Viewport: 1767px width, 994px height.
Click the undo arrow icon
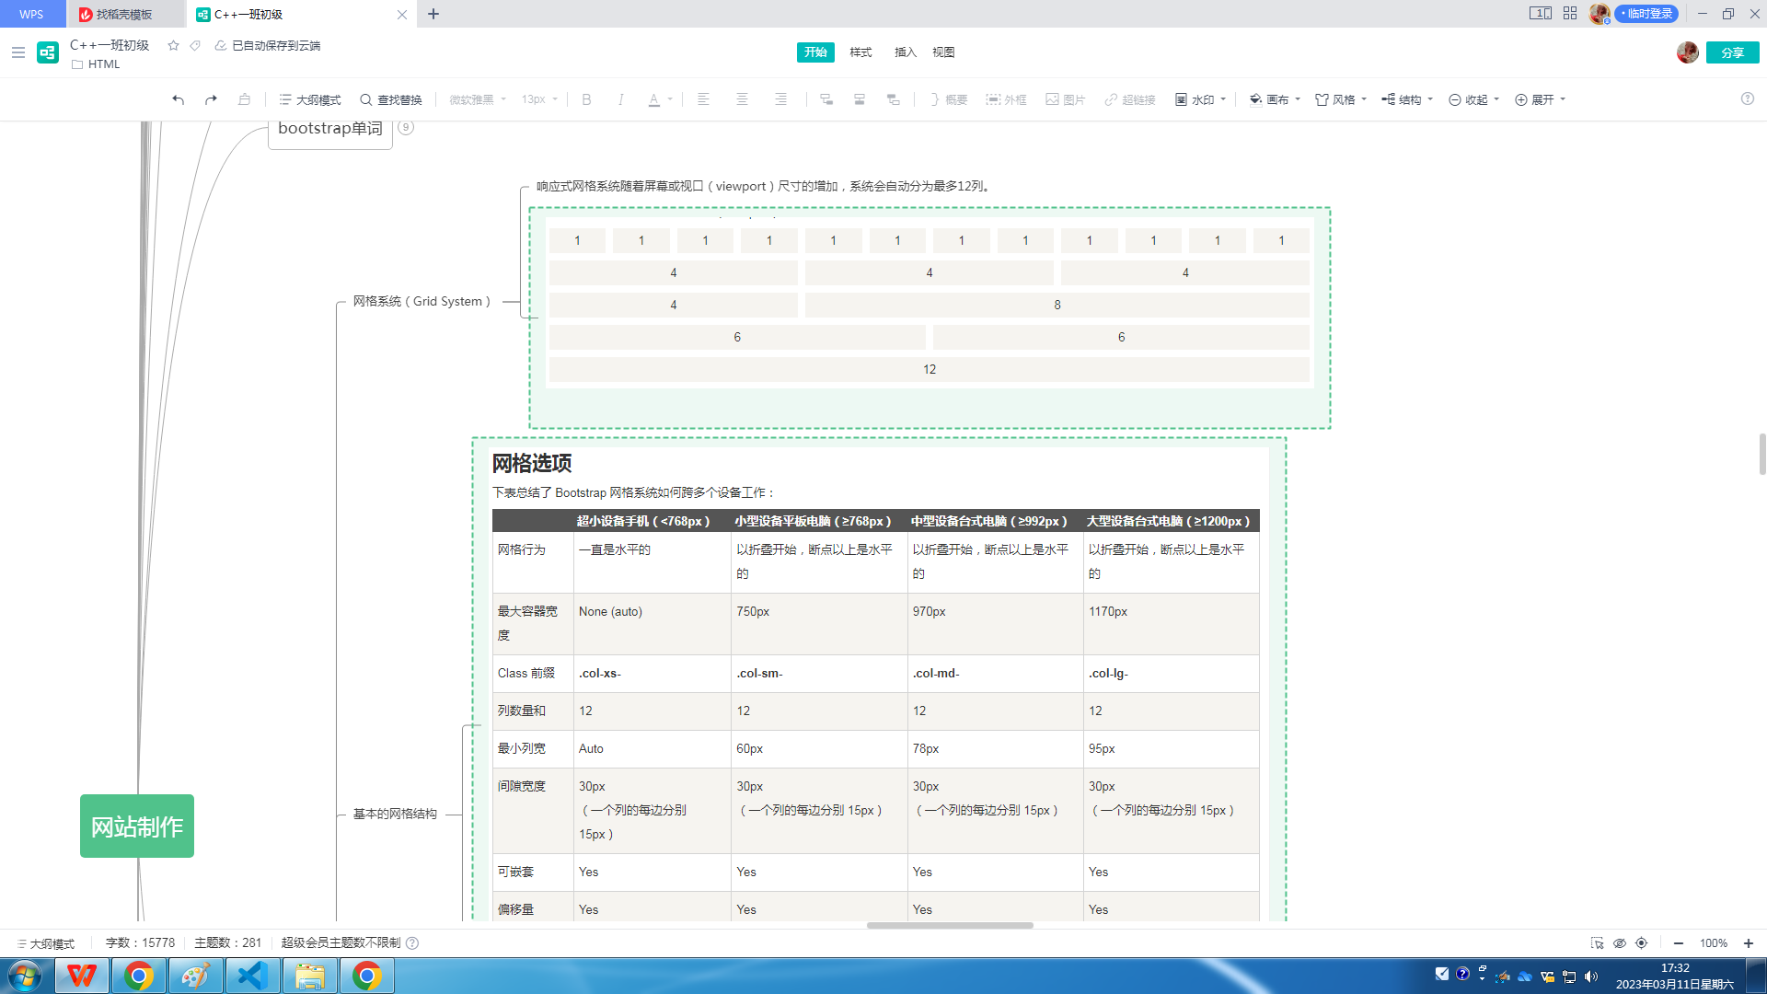(x=178, y=99)
